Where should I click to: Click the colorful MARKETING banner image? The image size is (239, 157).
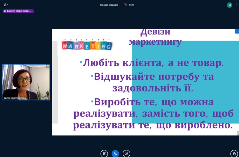point(87,45)
